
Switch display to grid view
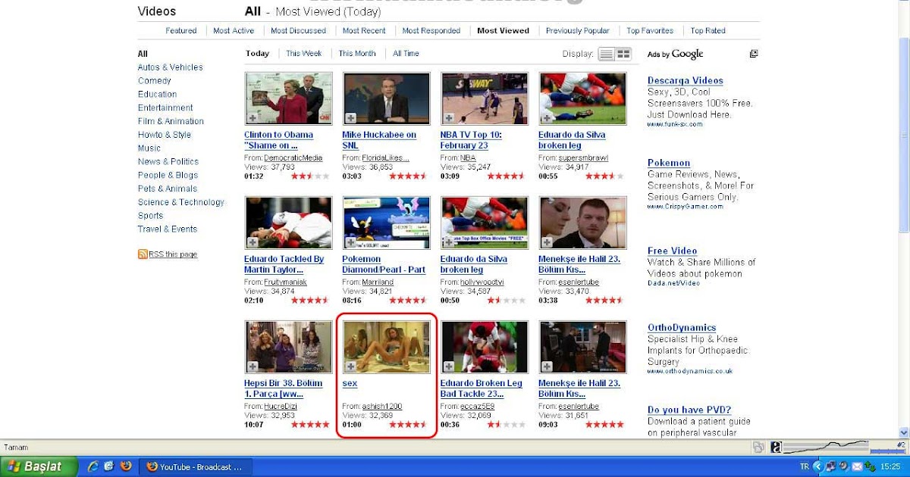coord(623,54)
